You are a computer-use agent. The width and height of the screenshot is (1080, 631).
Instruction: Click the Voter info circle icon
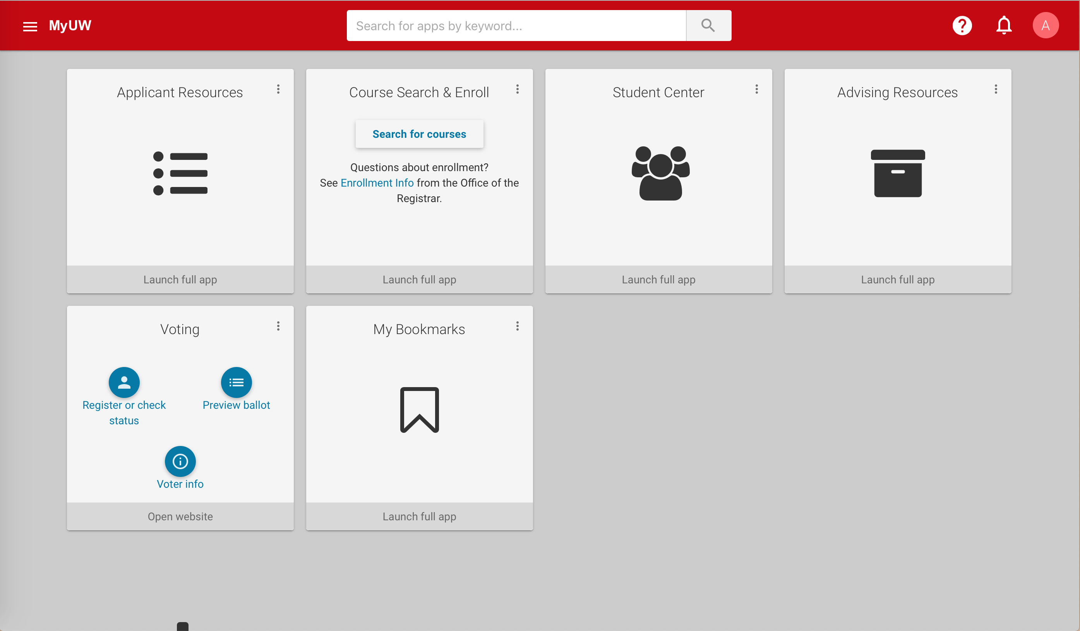180,461
